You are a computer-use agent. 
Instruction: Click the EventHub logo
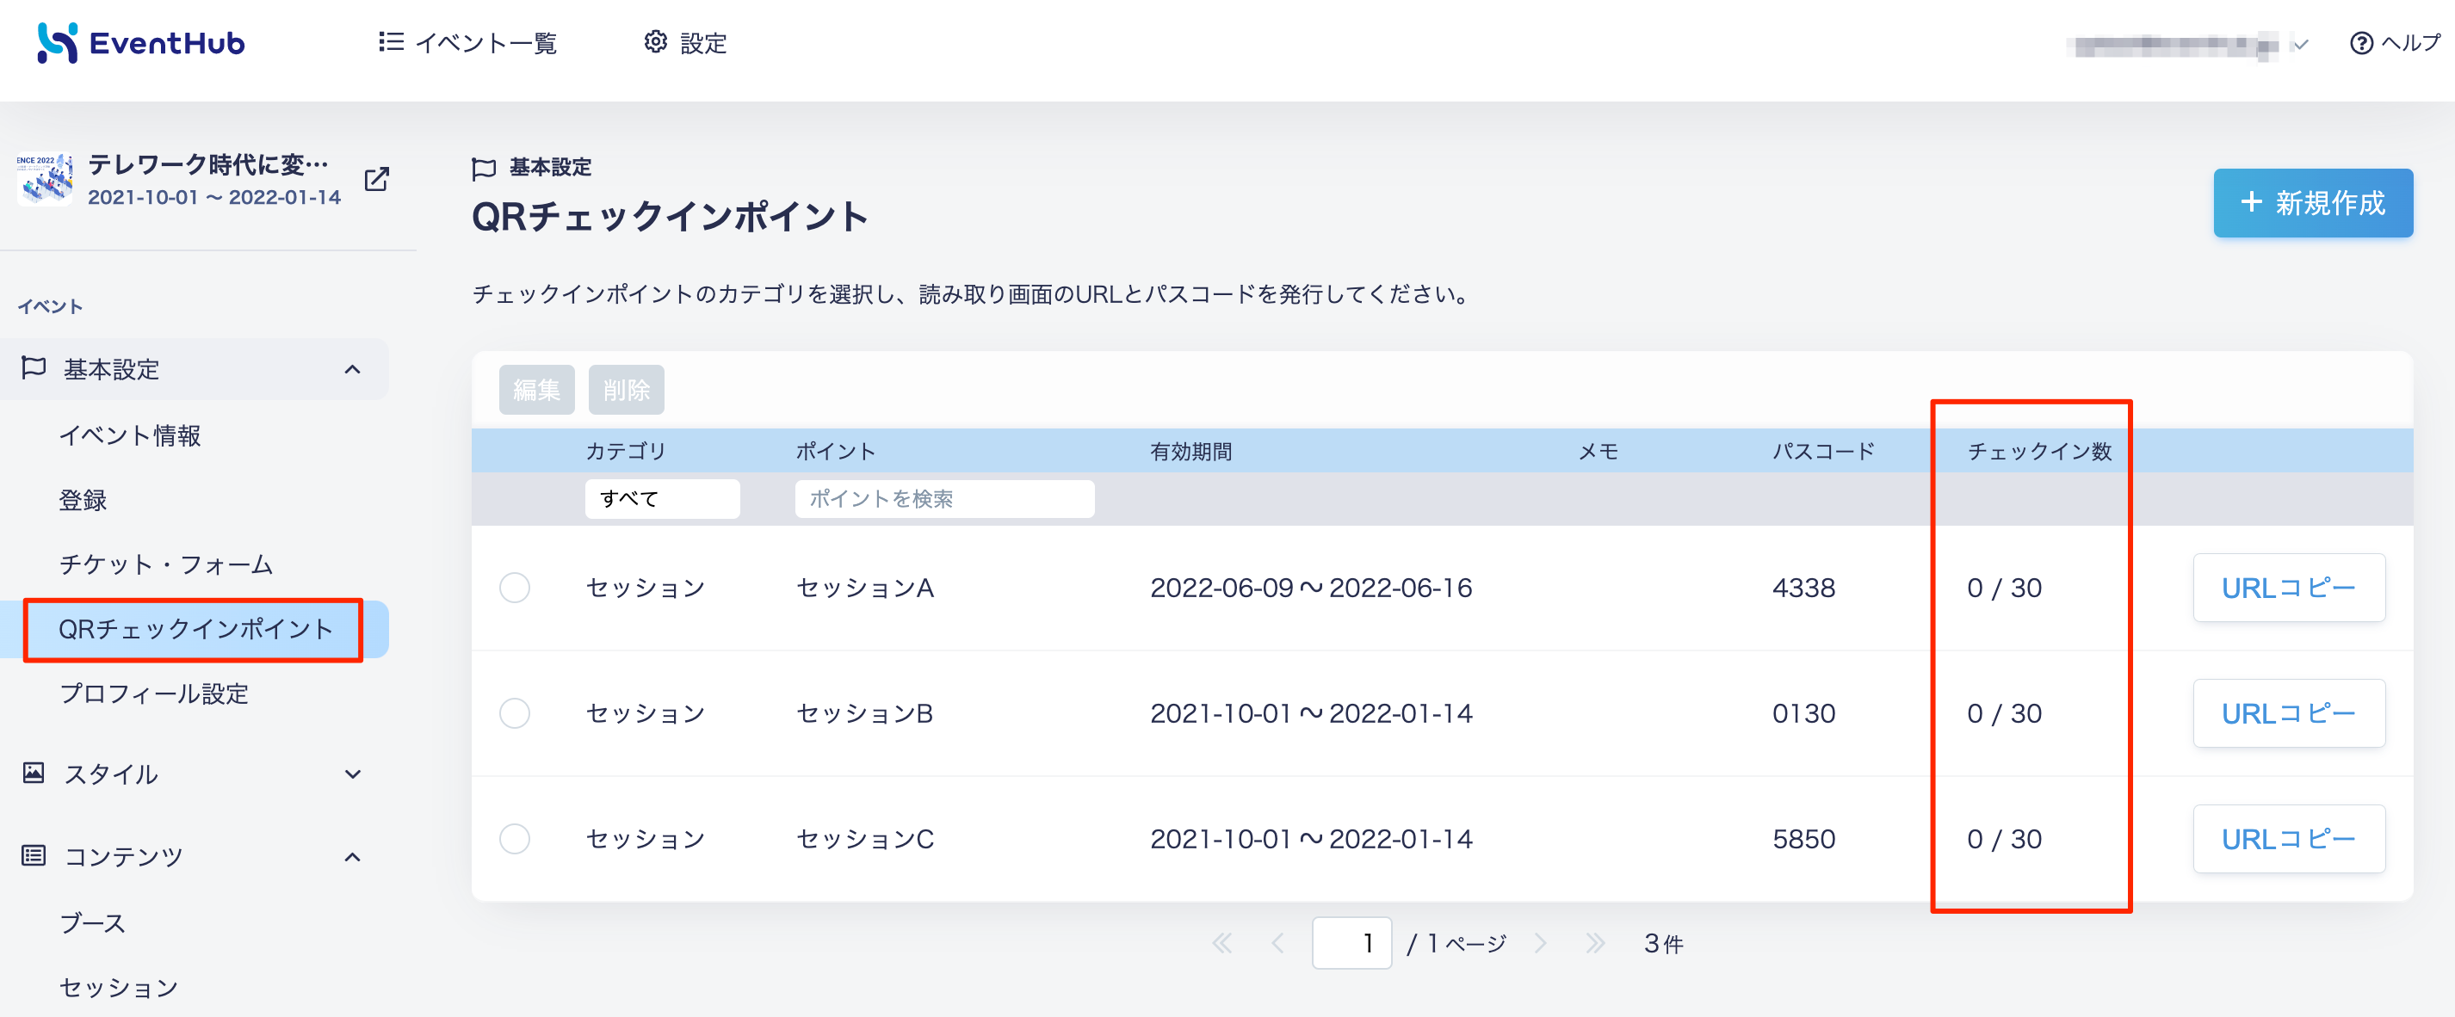[x=141, y=43]
